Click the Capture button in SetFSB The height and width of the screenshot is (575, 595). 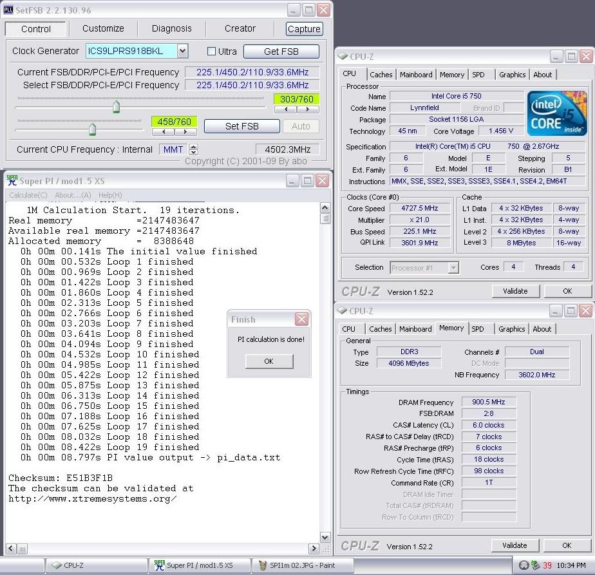pyautogui.click(x=304, y=29)
